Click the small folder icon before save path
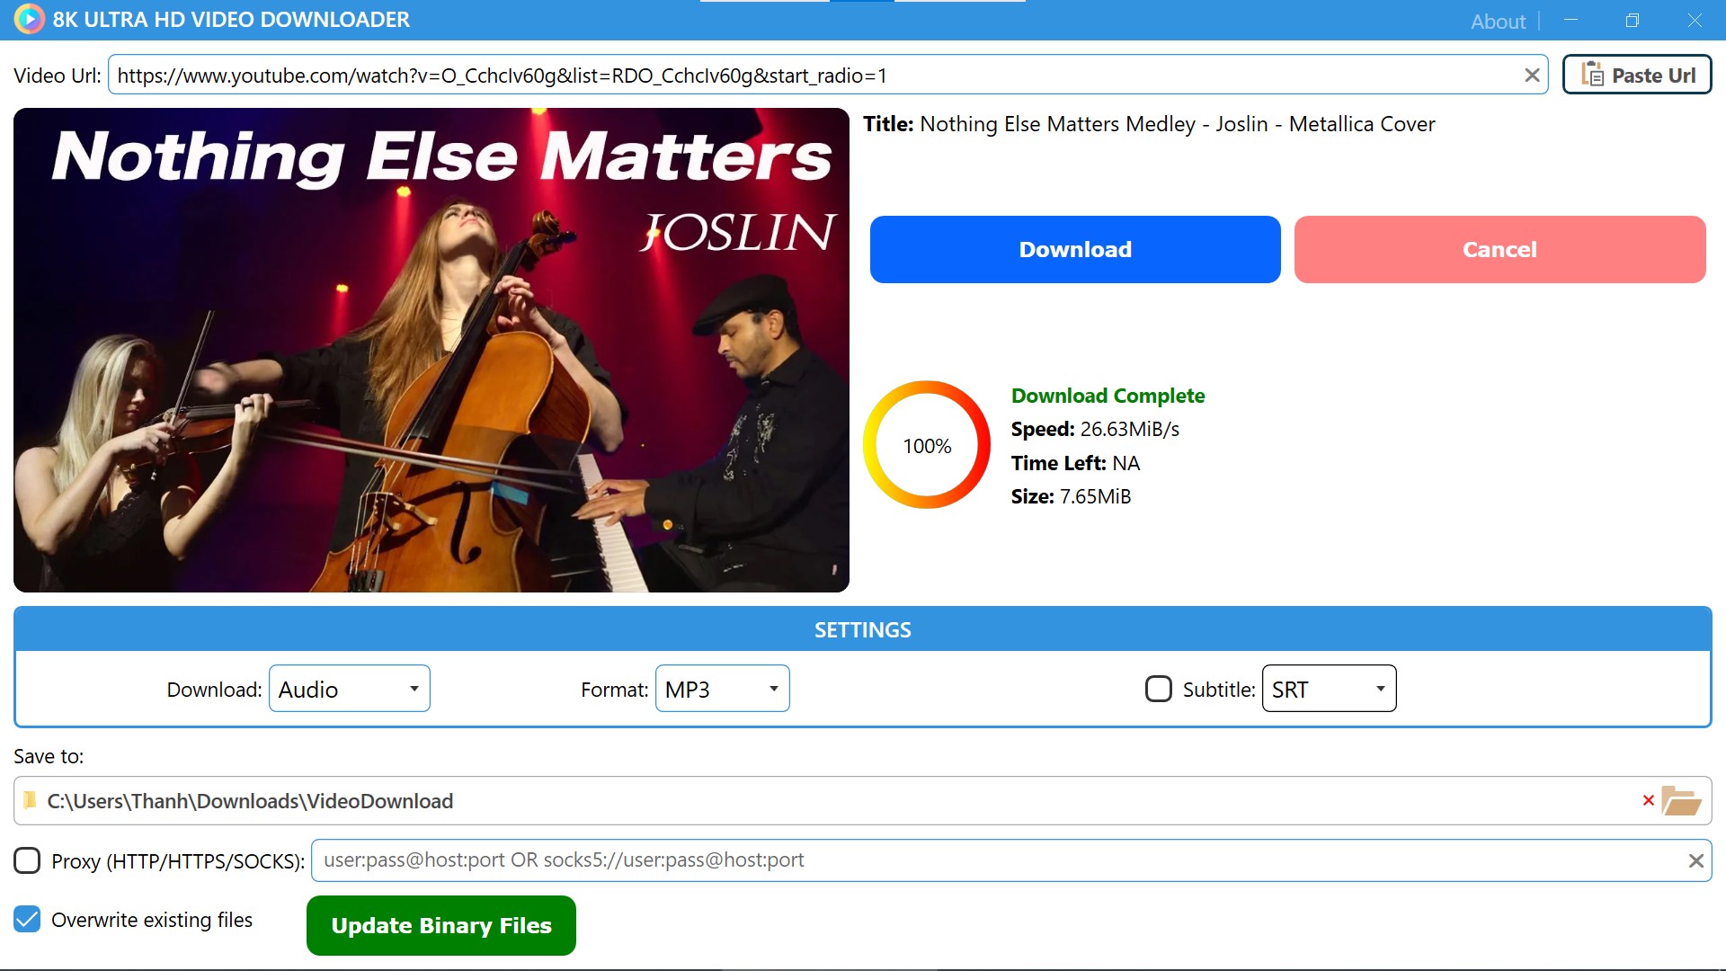1726x971 pixels. (x=31, y=800)
